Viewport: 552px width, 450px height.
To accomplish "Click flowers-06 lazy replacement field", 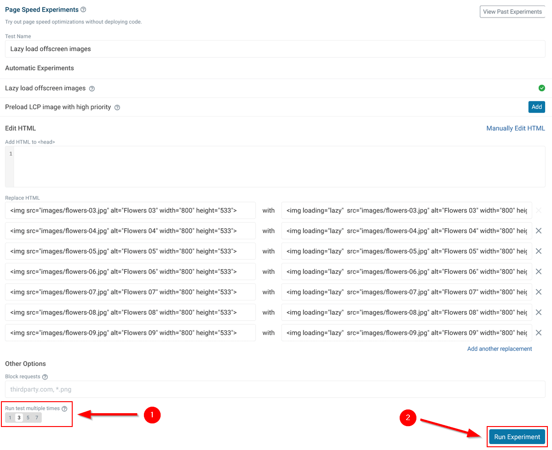I will [x=407, y=271].
